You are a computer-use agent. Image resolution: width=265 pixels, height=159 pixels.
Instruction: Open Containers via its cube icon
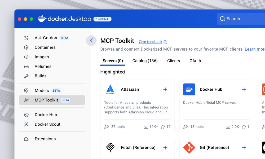pos(26,47)
